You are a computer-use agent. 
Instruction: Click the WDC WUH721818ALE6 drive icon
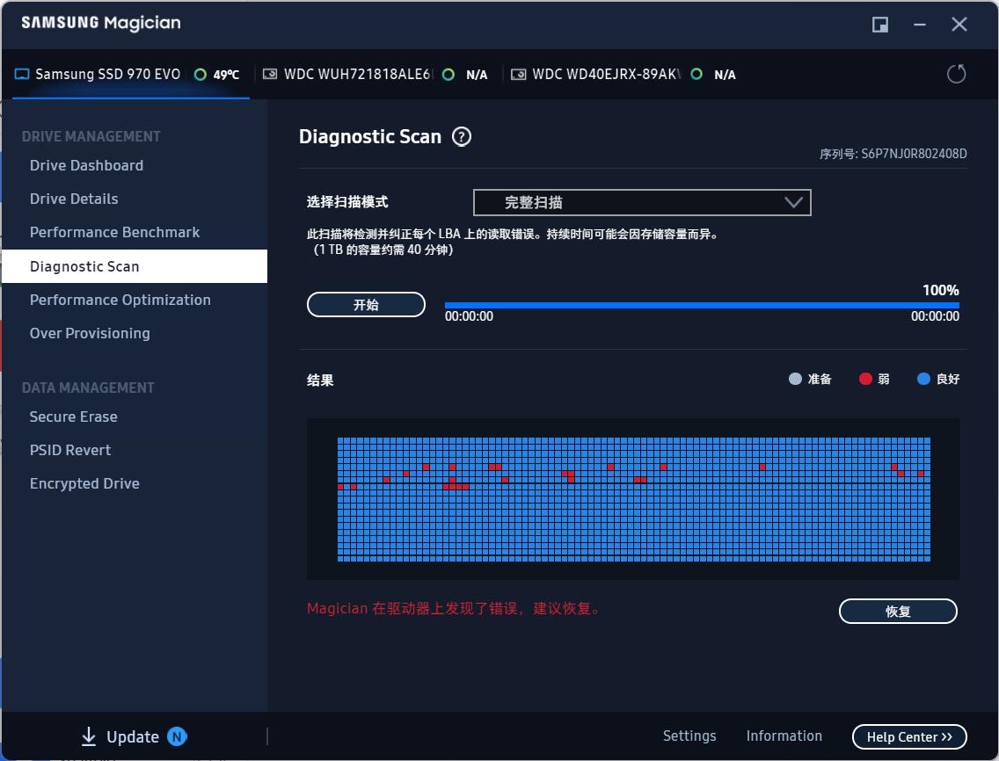click(271, 75)
